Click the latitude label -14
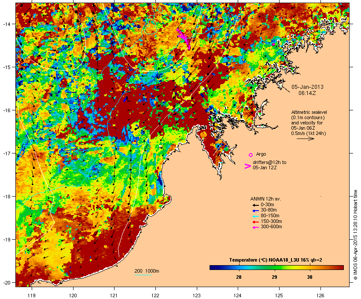Image resolution: width=361 pixels, height=299 pixels. tap(6, 24)
